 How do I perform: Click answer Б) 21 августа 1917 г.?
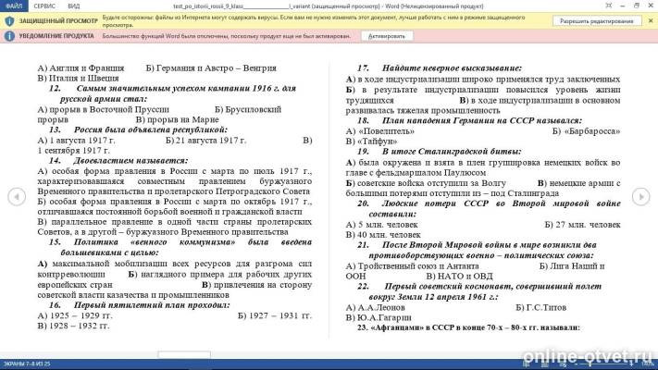205,140
